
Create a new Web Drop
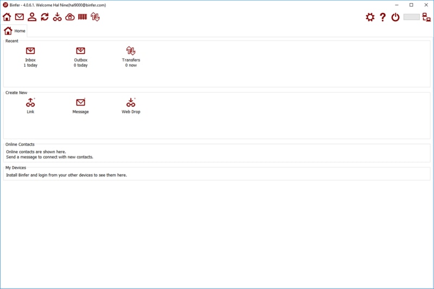click(131, 106)
